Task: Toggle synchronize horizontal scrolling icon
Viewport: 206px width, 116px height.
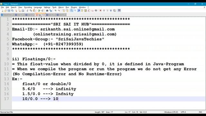Action: (x=67, y=11)
